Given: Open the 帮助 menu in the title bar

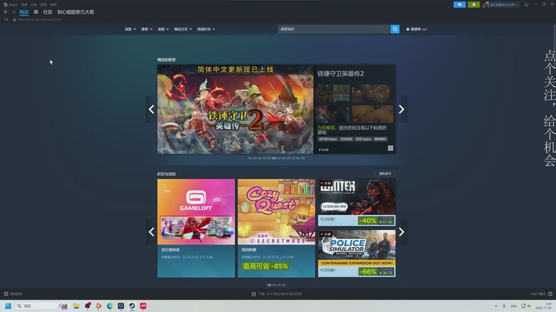Looking at the screenshot, I should 54,5.
